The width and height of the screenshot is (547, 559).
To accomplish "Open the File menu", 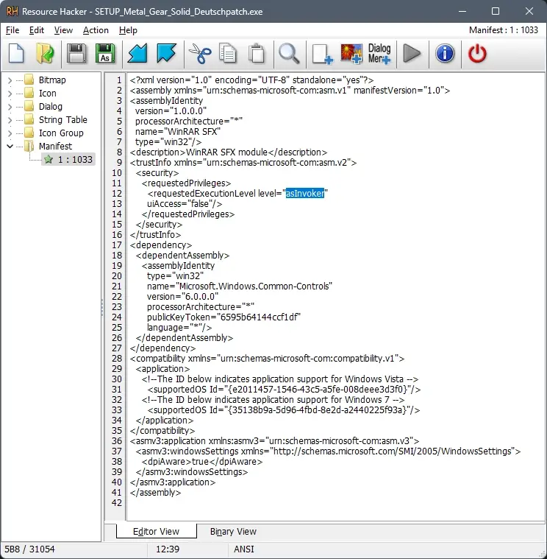I will [x=12, y=30].
